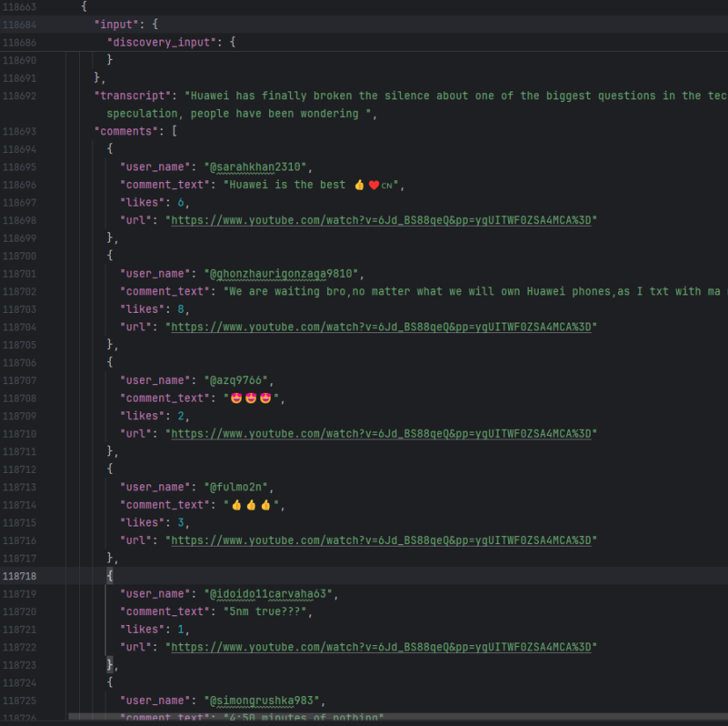The height and width of the screenshot is (726, 728).
Task: Click the current line number 118718
Action: (x=19, y=576)
